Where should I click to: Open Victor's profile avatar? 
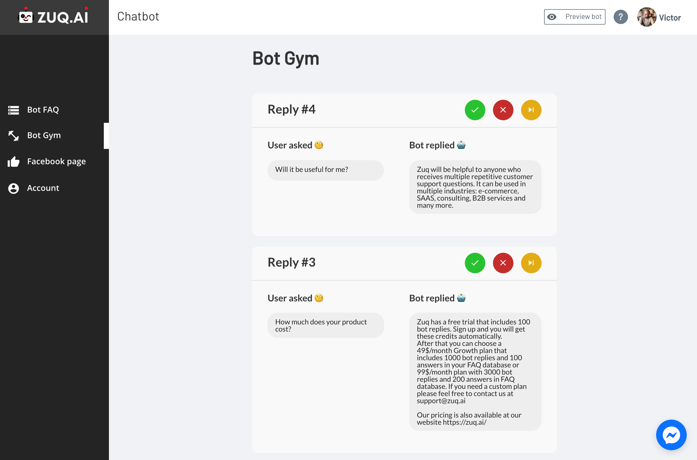(x=646, y=17)
